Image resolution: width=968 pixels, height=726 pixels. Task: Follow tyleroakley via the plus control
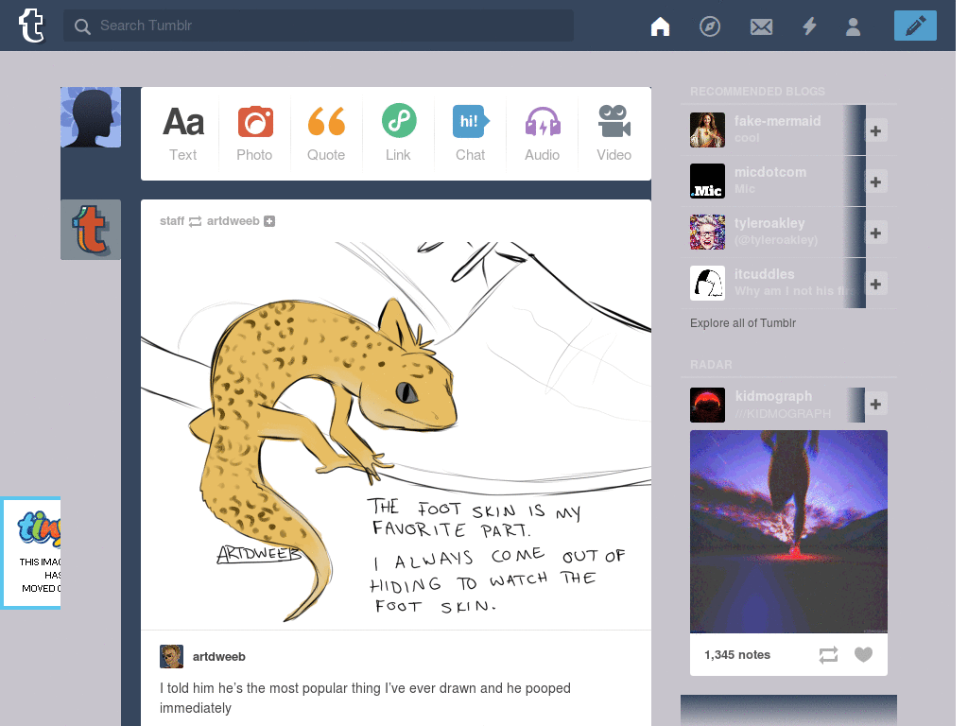click(875, 233)
